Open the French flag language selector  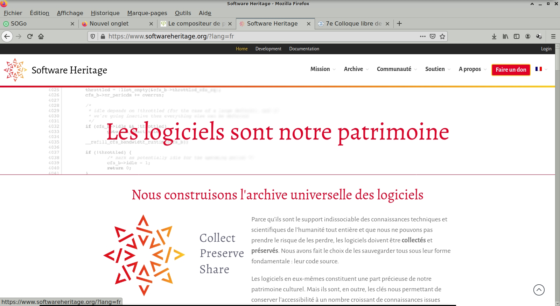point(541,69)
